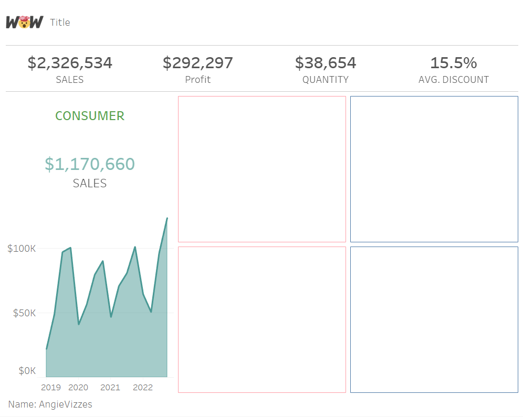This screenshot has width=523, height=417.
Task: Click the top blue-bordered empty container
Action: 434,169
